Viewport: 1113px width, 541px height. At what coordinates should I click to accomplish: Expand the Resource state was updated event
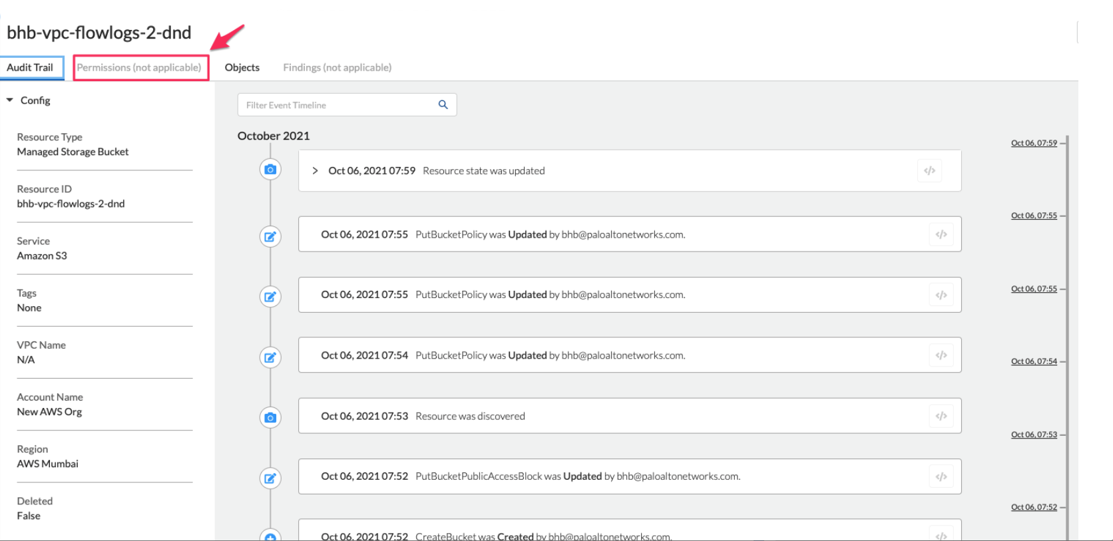pos(315,171)
